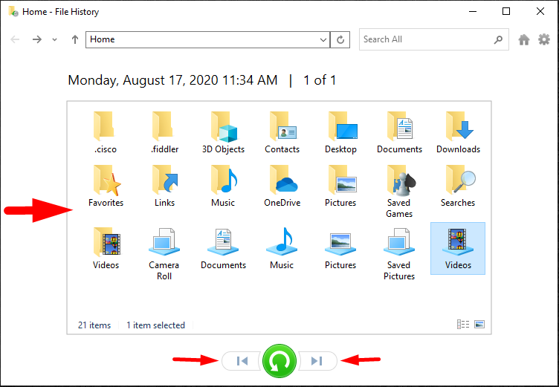The height and width of the screenshot is (387, 559).
Task: Expand the address bar dropdown
Action: click(323, 40)
